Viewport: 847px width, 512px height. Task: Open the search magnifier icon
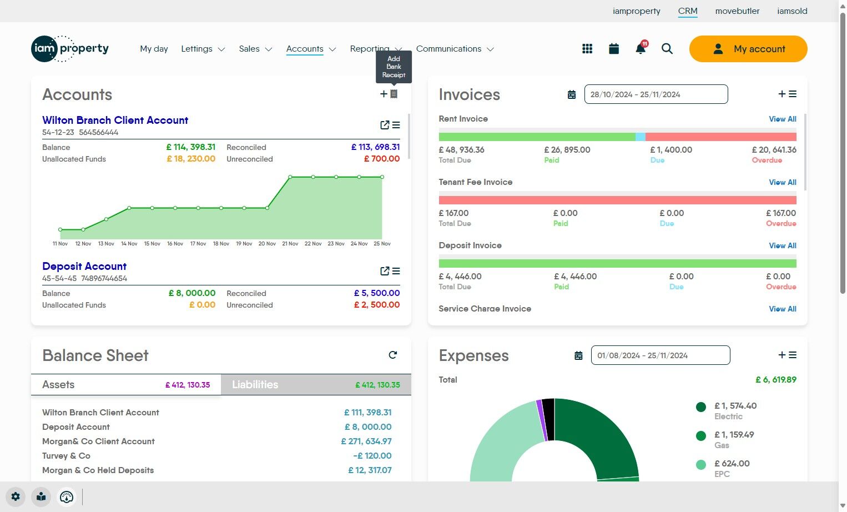point(667,49)
